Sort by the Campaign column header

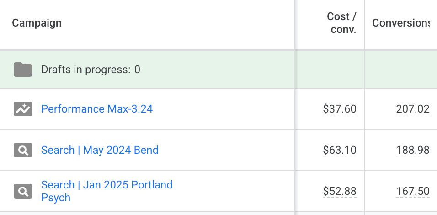point(37,23)
